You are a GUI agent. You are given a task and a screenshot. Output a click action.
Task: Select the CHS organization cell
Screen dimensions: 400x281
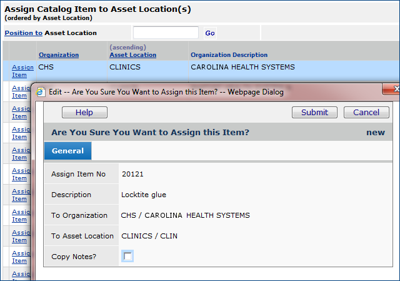[x=46, y=67]
